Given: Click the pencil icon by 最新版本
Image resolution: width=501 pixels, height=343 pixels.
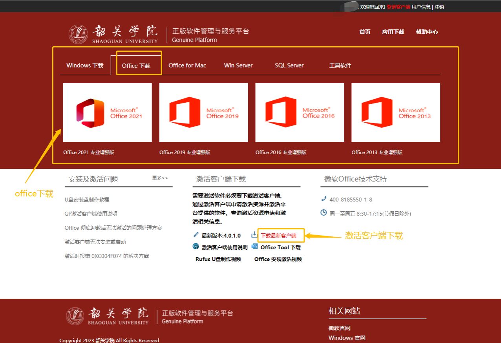Looking at the screenshot, I should tap(196, 235).
